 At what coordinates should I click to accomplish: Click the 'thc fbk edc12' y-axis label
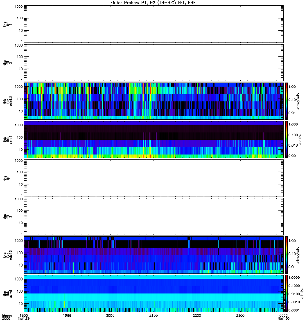8,255
